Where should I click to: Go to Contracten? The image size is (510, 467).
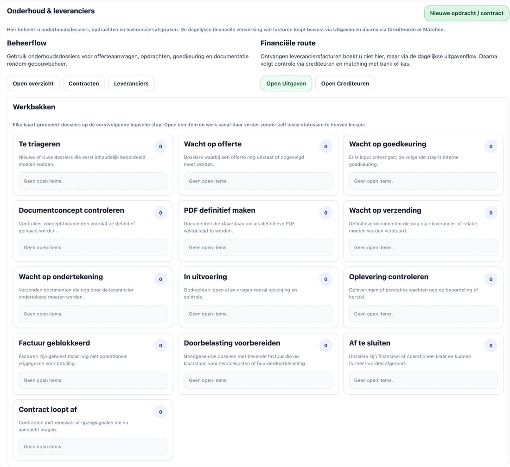tap(83, 83)
